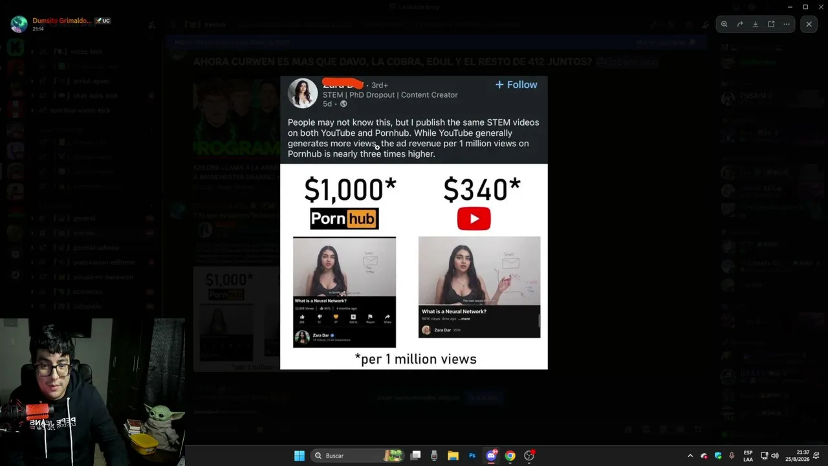Download the image from the viewer toolbar

click(756, 24)
